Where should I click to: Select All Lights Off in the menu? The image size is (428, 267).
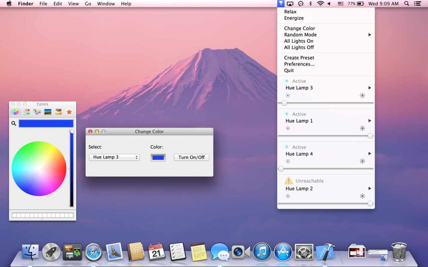(299, 47)
